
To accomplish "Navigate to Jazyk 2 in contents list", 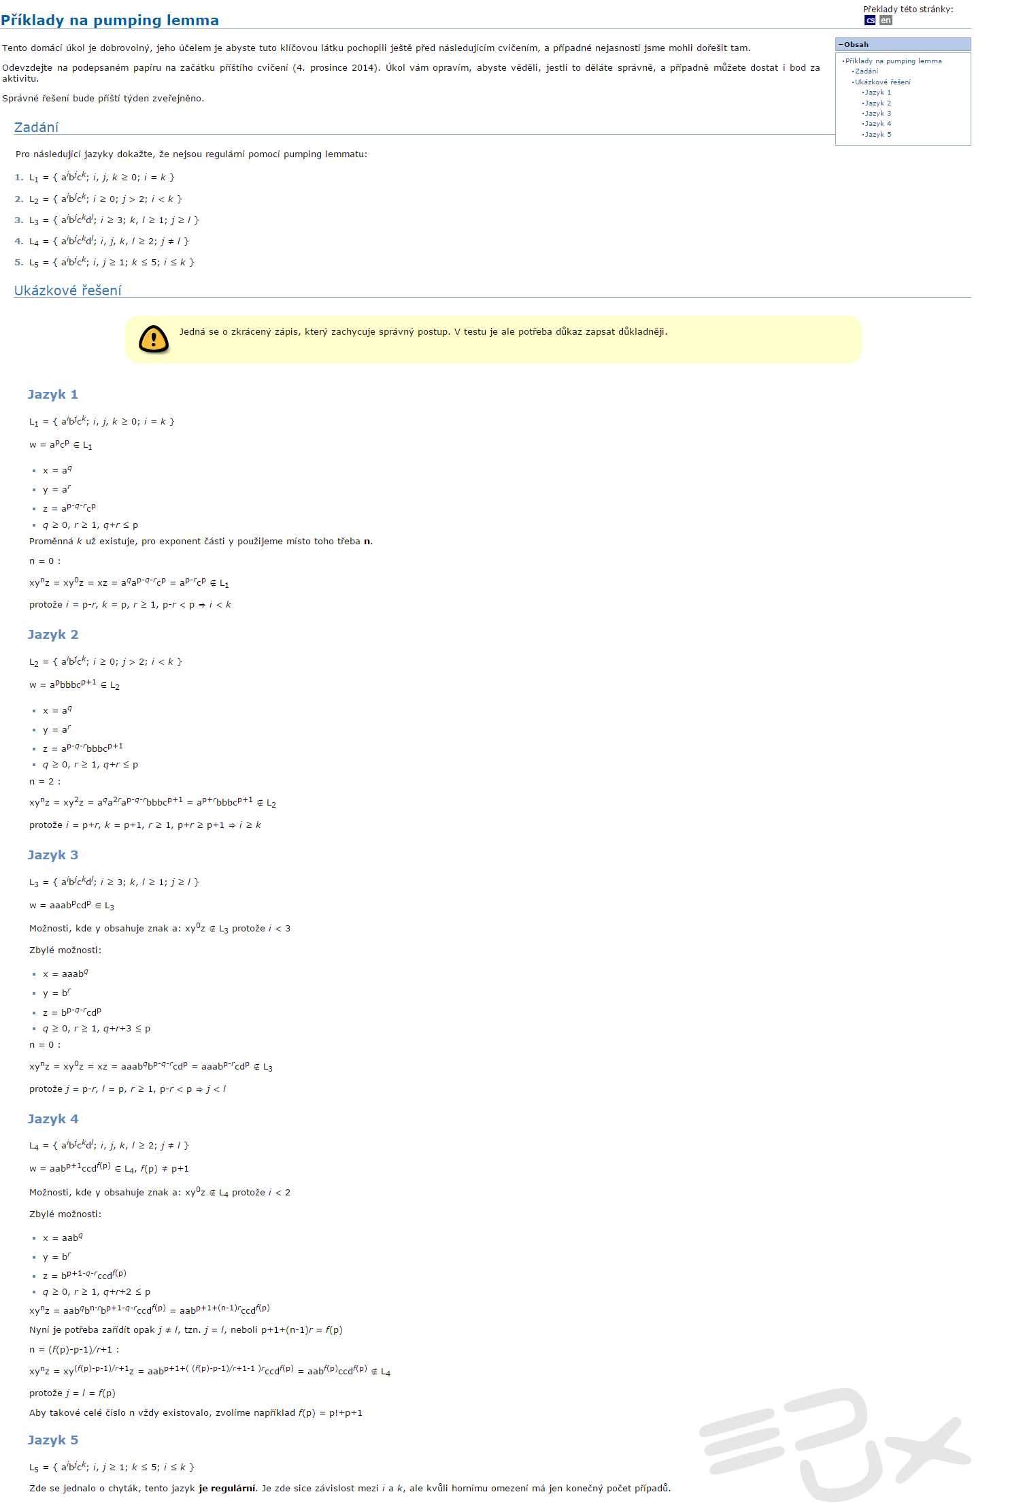I will pyautogui.click(x=877, y=103).
